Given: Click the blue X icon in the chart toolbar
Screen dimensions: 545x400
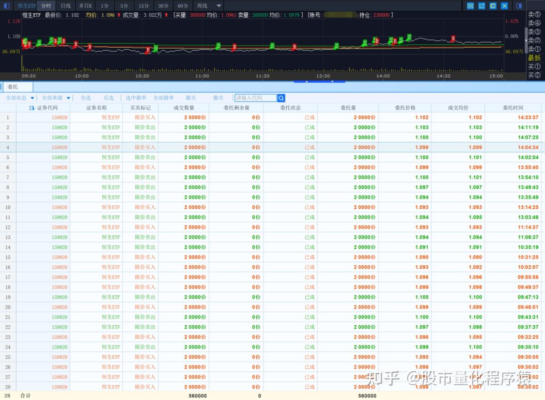Looking at the screenshot, I should 504,6.
